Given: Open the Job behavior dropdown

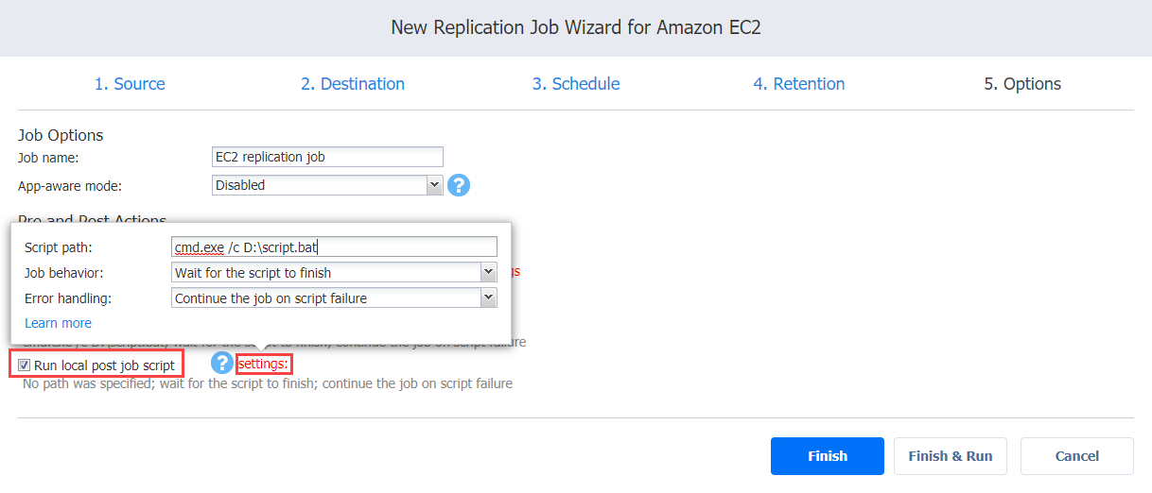Looking at the screenshot, I should pos(335,273).
